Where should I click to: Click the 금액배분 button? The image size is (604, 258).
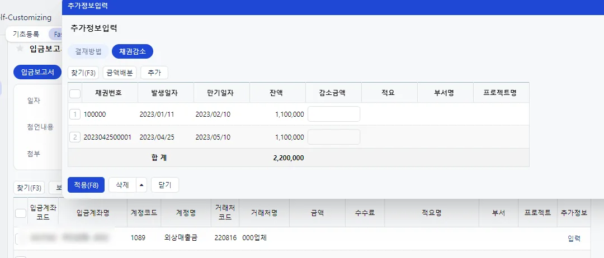(x=120, y=73)
